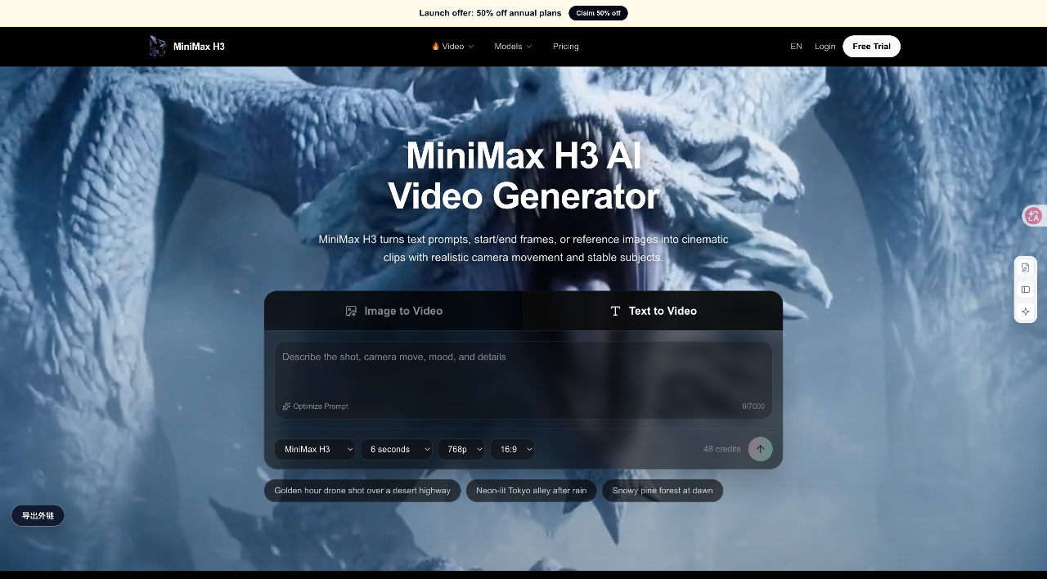Click the Optimize Prompt sparkle icon
Screen dimensions: 1047x579
[286, 406]
